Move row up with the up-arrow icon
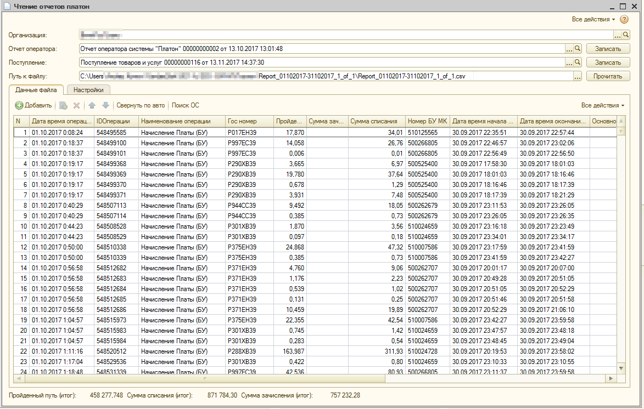Image resolution: width=644 pixels, height=409 pixels. coord(92,105)
